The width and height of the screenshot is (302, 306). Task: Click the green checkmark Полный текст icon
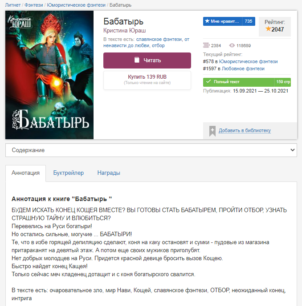click(208, 81)
